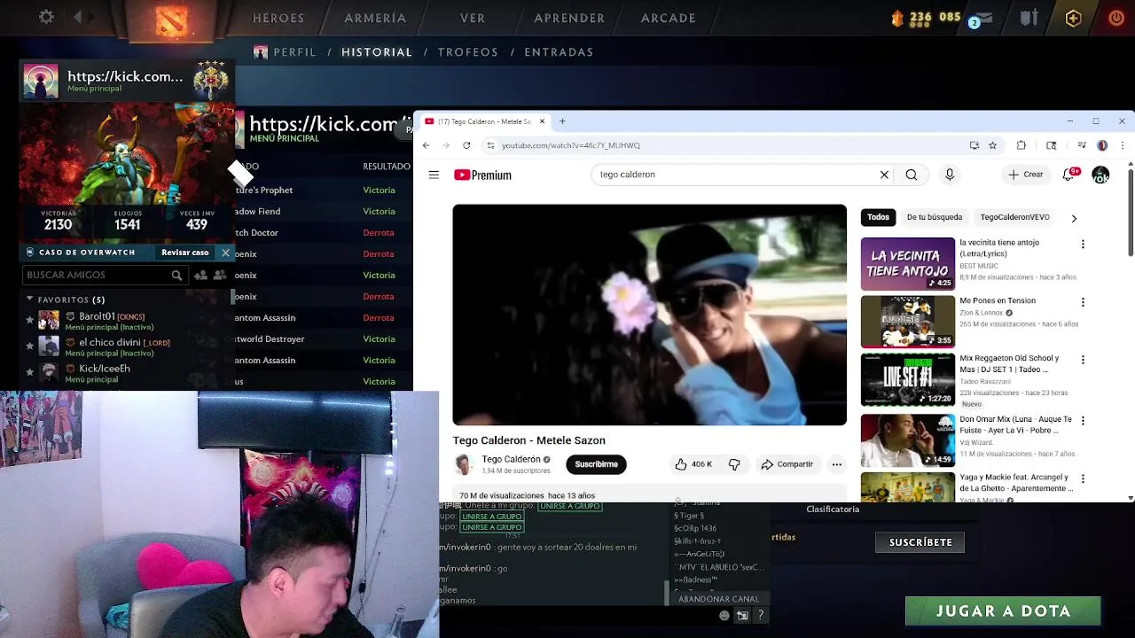
Task: Collapse the Favoritos friends group
Action: 29,300
